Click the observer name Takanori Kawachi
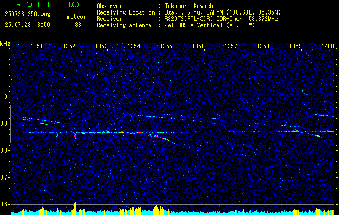The width and height of the screenshot is (339, 215). 190,6
